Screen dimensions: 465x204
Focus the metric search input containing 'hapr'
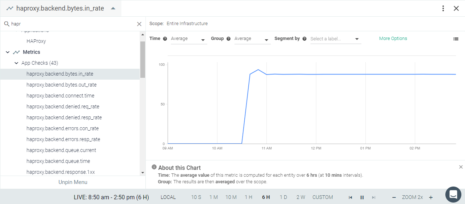click(x=73, y=24)
